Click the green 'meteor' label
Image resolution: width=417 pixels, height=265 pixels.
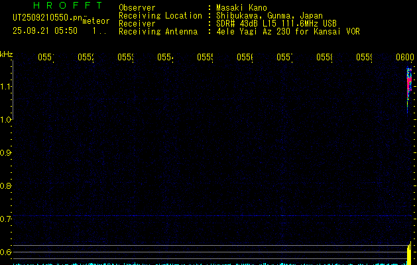tap(95, 21)
